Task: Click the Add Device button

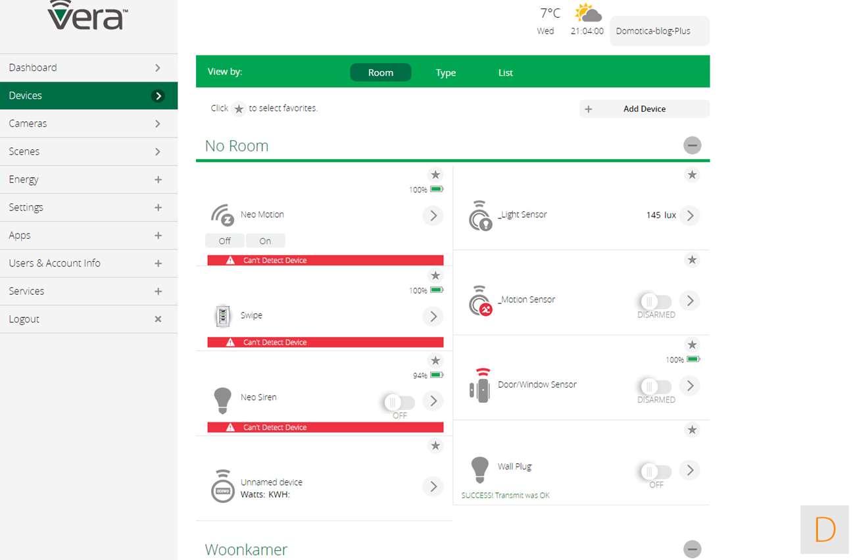Action: click(644, 109)
